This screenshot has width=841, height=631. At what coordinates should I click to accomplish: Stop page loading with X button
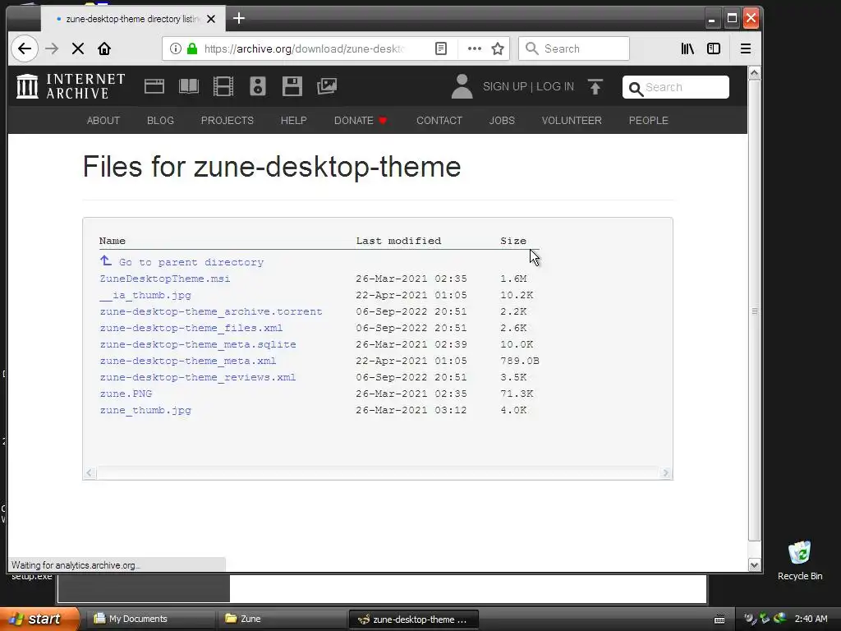pyautogui.click(x=78, y=48)
